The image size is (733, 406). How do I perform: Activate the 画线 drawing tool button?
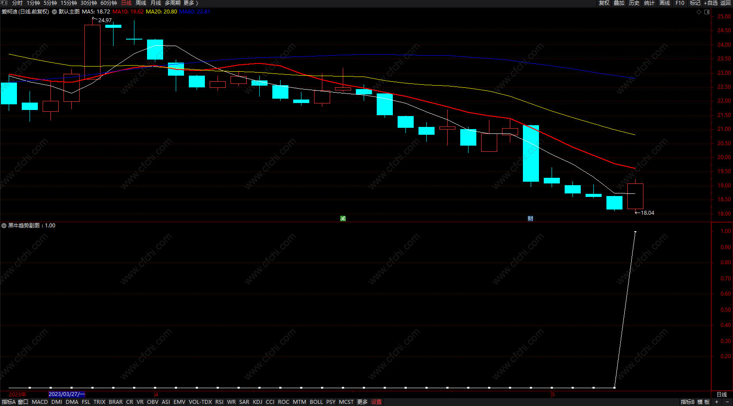(665, 3)
